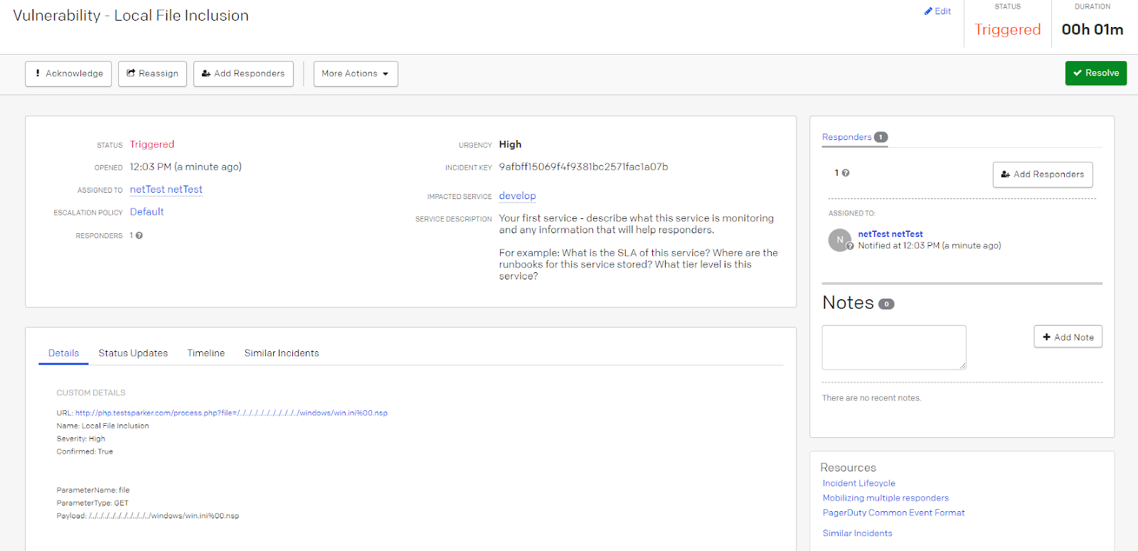Click inside the Notes text area
Screen dimensions: 1138x551
click(893, 347)
